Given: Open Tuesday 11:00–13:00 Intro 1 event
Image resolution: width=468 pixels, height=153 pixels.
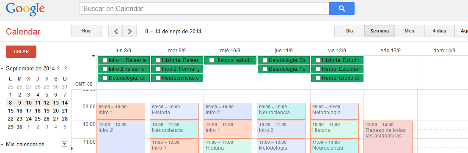Looking at the screenshot, I should click(174, 145).
